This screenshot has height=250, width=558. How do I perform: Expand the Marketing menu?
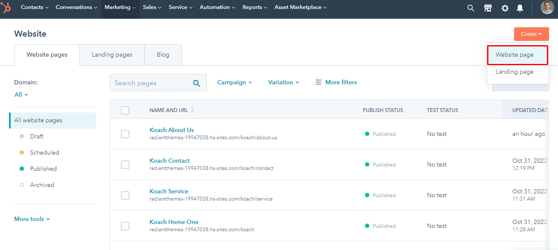point(120,7)
